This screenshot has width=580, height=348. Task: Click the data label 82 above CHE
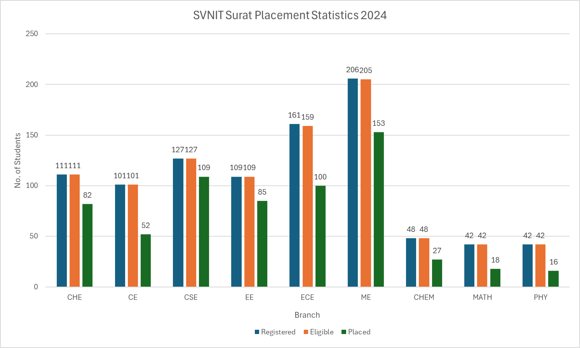point(87,195)
